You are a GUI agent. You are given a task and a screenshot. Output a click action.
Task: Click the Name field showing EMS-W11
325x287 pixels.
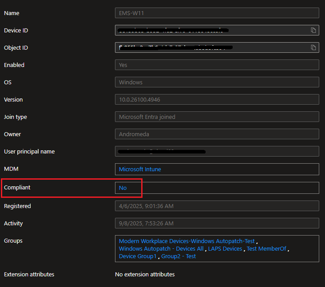pos(217,13)
